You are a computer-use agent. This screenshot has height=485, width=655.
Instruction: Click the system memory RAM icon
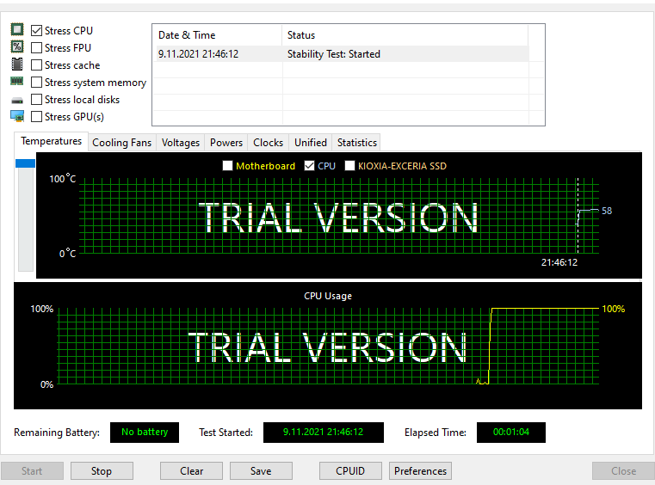(x=16, y=82)
